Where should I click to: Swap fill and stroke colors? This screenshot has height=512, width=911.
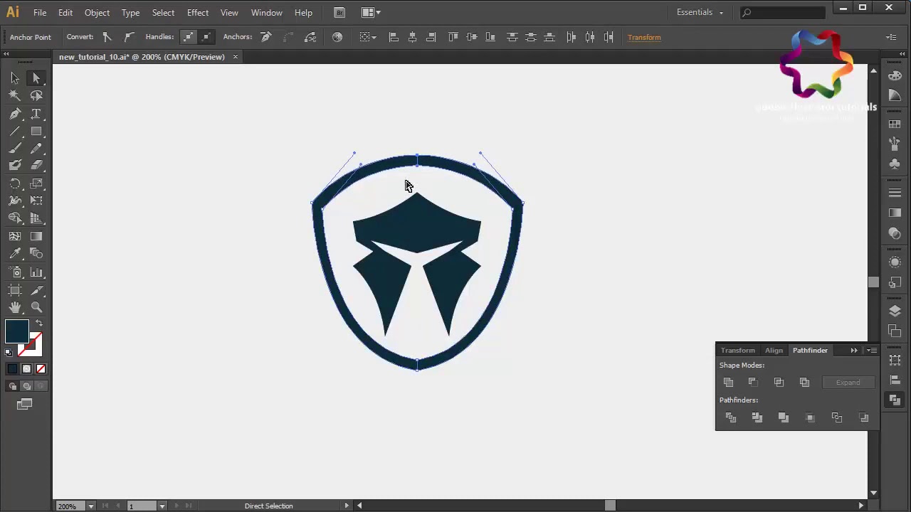pos(39,324)
